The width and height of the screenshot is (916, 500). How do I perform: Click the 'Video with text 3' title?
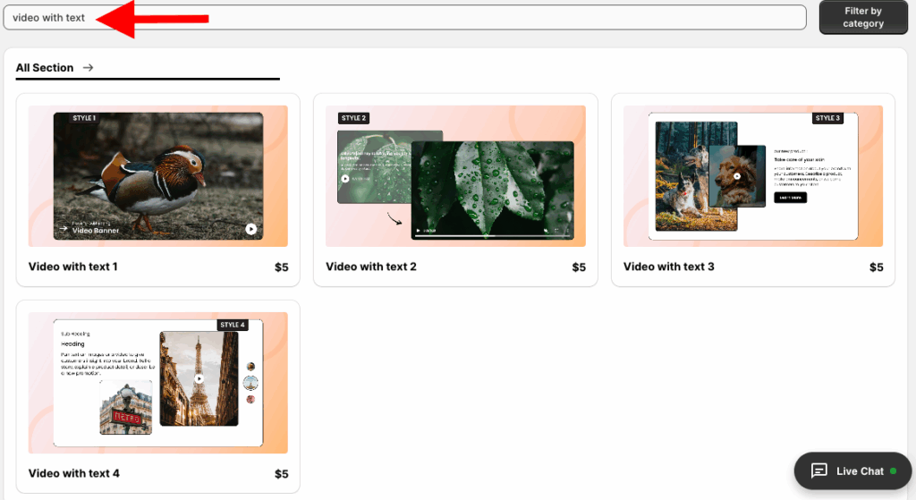[x=668, y=267]
